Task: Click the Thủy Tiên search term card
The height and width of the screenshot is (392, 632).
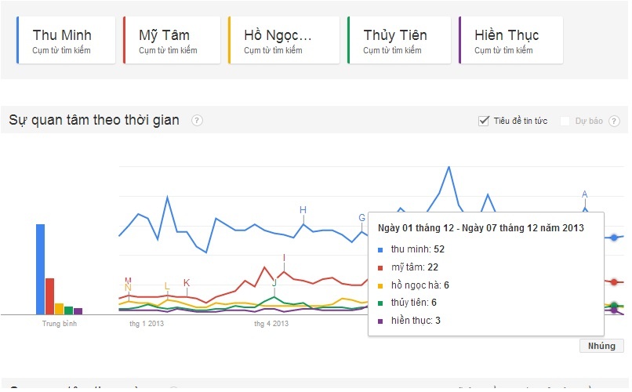Action: tap(399, 41)
